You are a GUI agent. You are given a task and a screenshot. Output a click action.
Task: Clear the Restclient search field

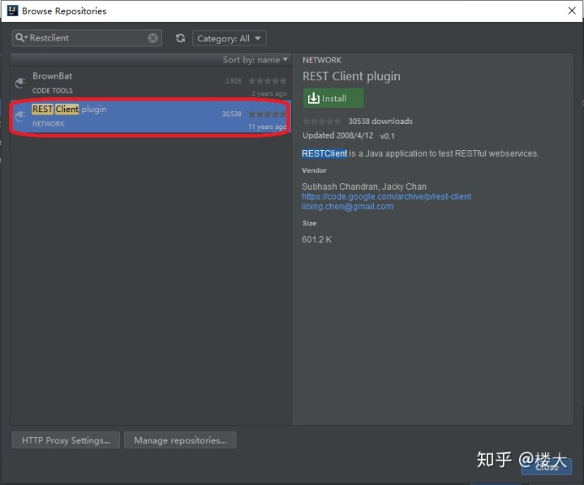(152, 38)
